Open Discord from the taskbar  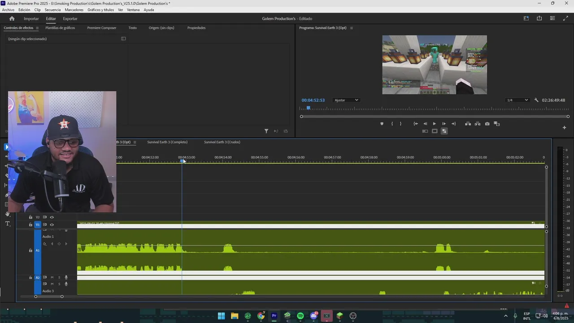point(313,316)
